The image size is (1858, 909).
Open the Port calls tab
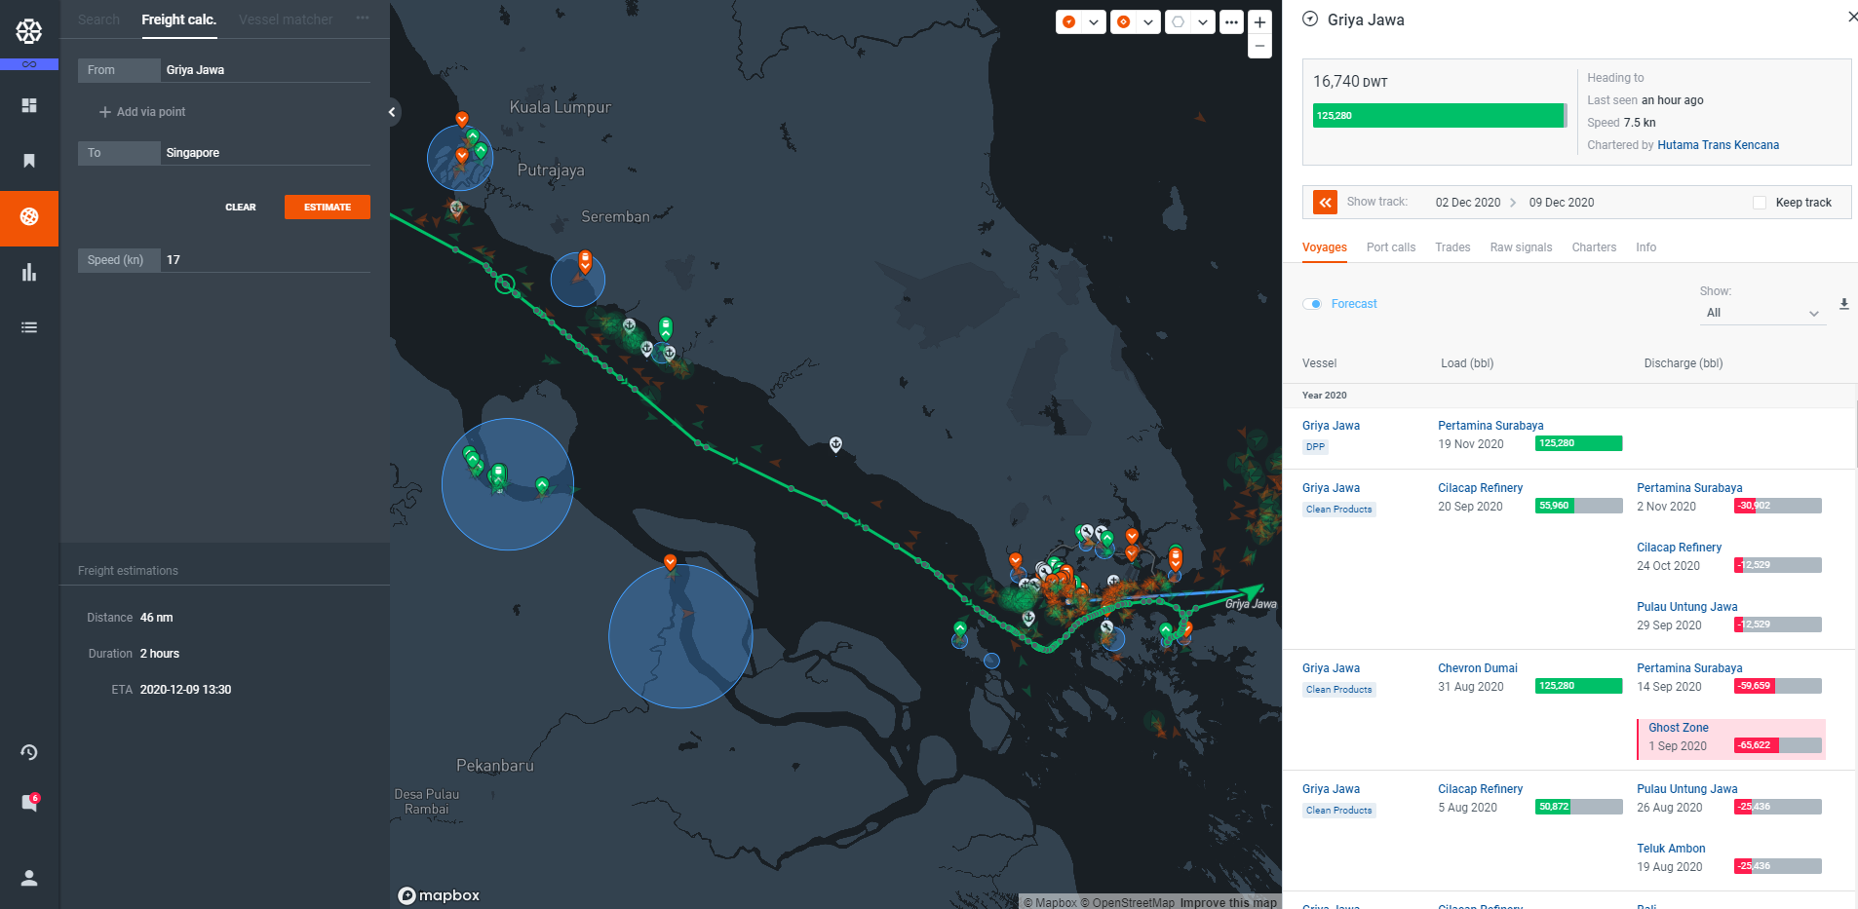[x=1390, y=247]
